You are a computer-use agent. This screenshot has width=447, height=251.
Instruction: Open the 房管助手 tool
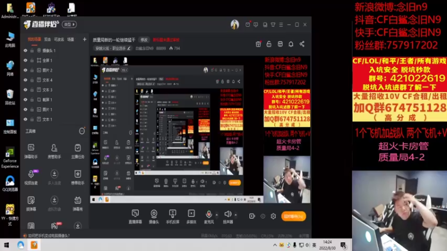(54, 151)
